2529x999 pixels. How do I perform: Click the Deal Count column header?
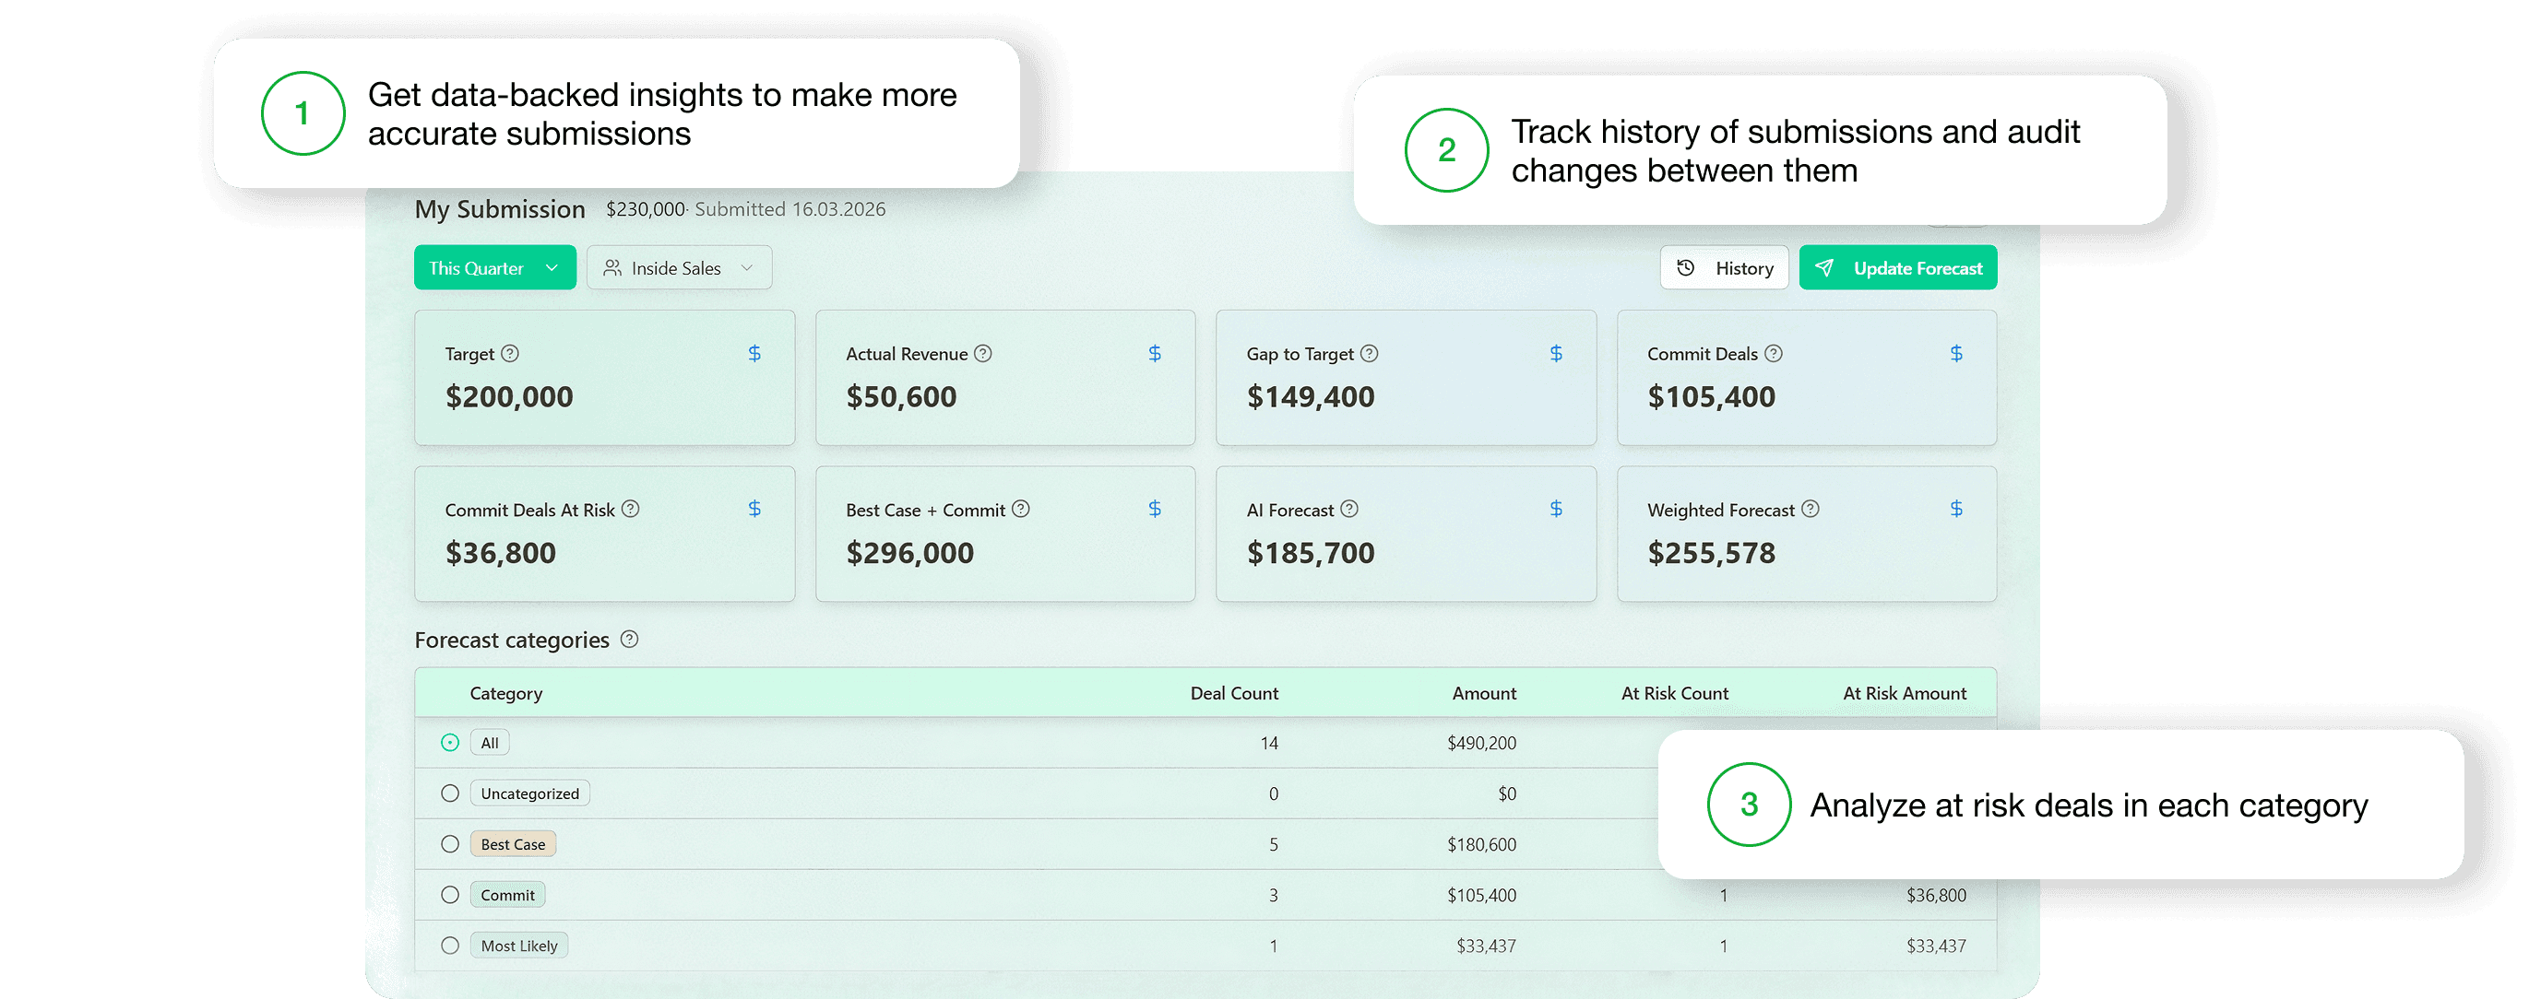(x=1233, y=693)
